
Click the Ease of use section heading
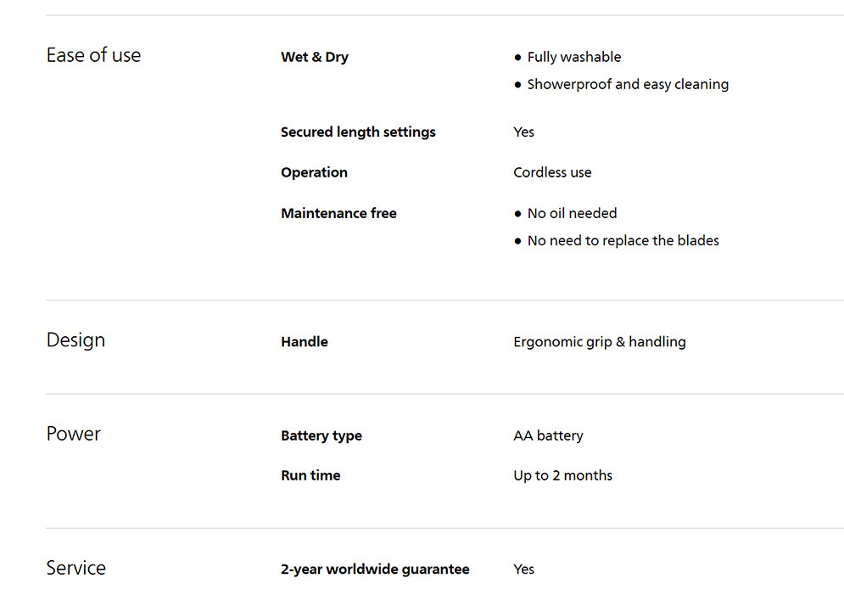(93, 55)
